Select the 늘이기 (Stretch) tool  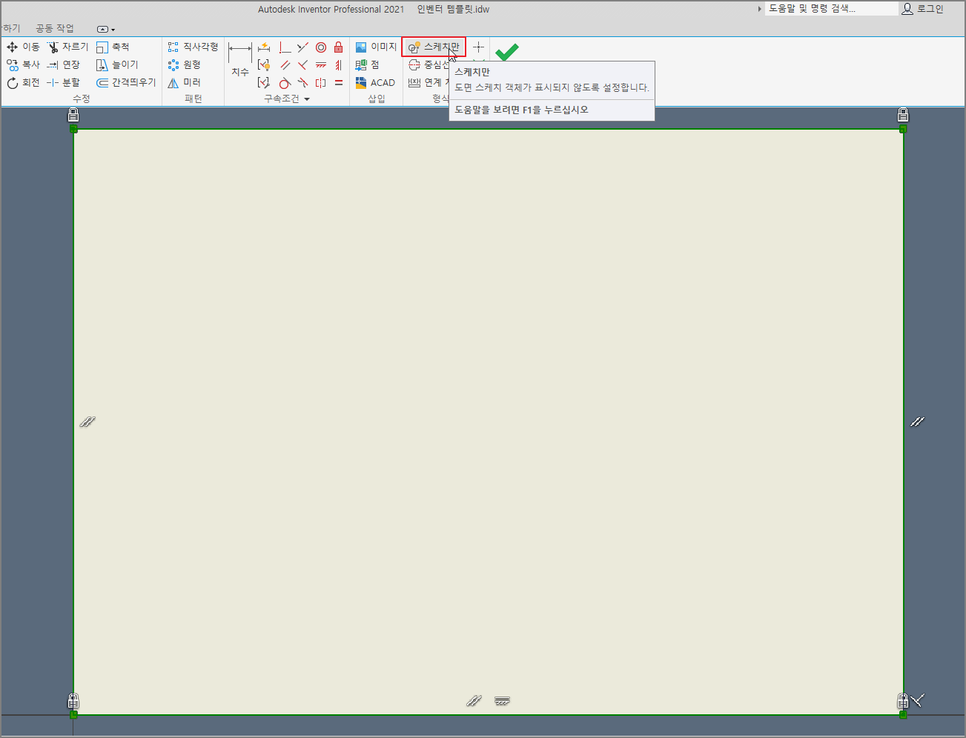tap(117, 64)
